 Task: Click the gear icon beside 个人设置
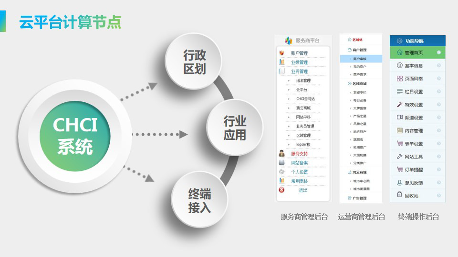(x=281, y=172)
